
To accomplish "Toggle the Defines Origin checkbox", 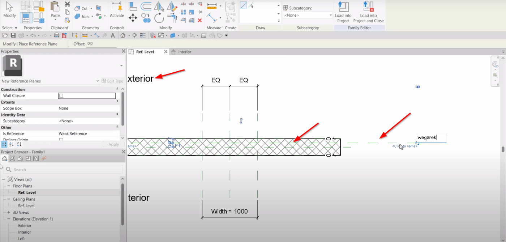I will 61,140.
